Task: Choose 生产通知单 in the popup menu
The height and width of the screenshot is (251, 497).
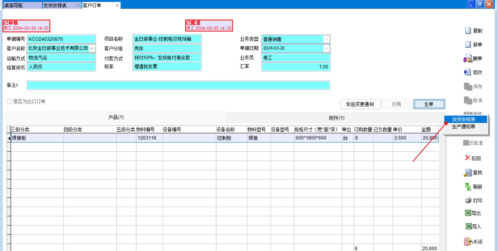Action: click(463, 127)
